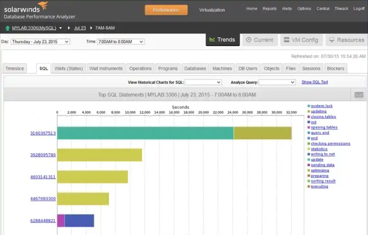368x235 pixels.
Task: Click the green up-arrow status icon beside MYLAB
Action: tap(8, 28)
